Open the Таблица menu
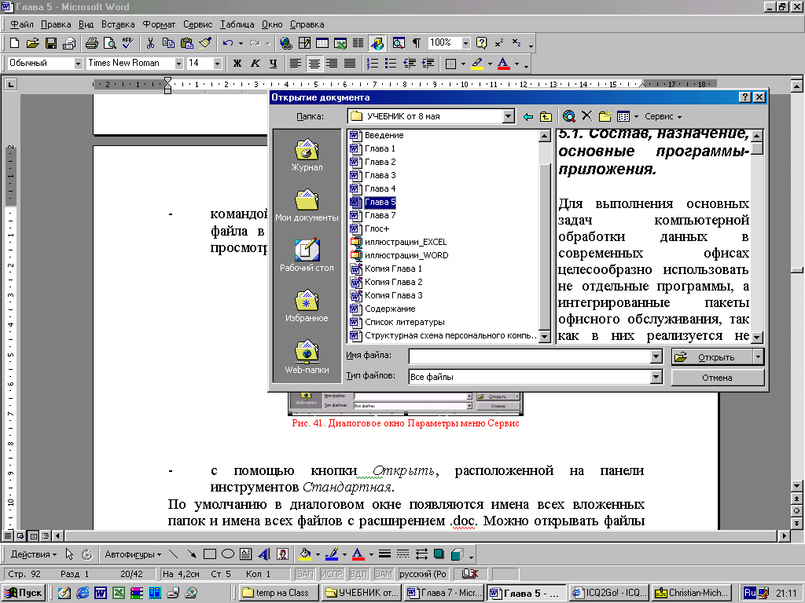This screenshot has height=603, width=805. [237, 24]
